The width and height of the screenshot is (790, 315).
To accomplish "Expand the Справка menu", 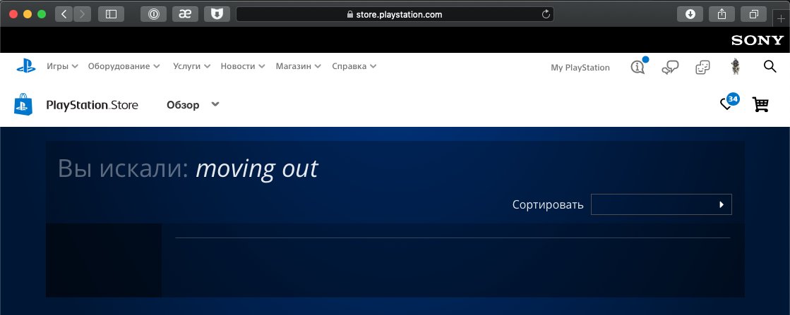I will pyautogui.click(x=354, y=66).
